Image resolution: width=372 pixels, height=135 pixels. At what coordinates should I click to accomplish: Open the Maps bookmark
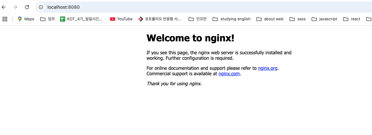pyautogui.click(x=26, y=19)
